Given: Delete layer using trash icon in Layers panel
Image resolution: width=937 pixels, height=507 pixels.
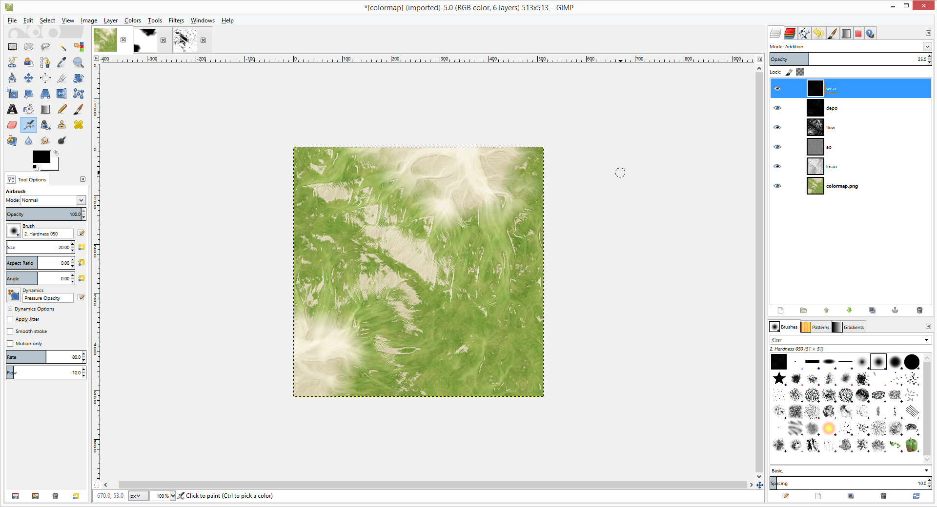Looking at the screenshot, I should coord(919,310).
